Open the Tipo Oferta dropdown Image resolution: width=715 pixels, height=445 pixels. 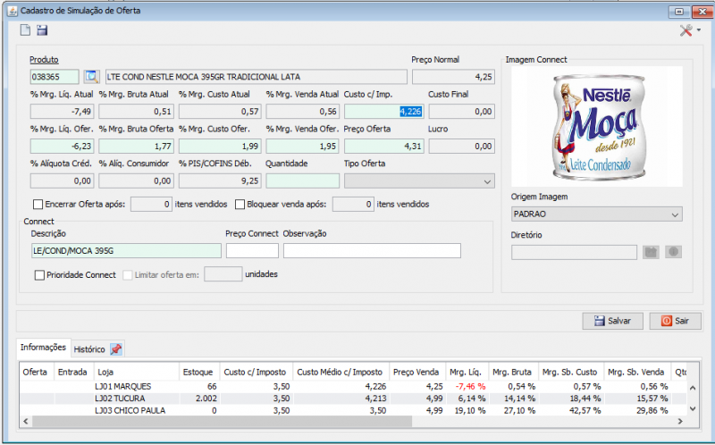click(x=419, y=181)
